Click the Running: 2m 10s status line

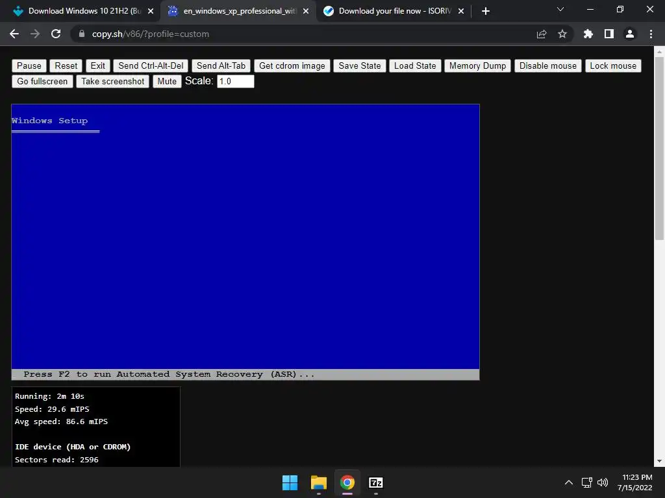pyautogui.click(x=49, y=396)
